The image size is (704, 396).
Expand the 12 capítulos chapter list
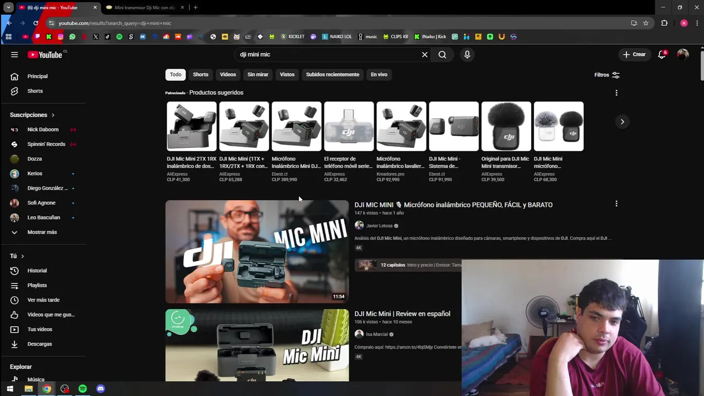[393, 265]
